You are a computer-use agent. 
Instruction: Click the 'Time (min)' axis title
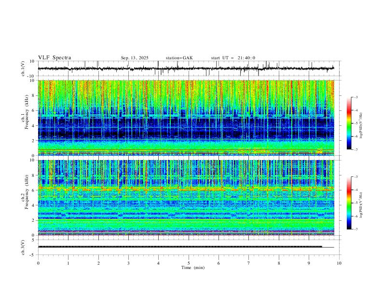point(193,268)
